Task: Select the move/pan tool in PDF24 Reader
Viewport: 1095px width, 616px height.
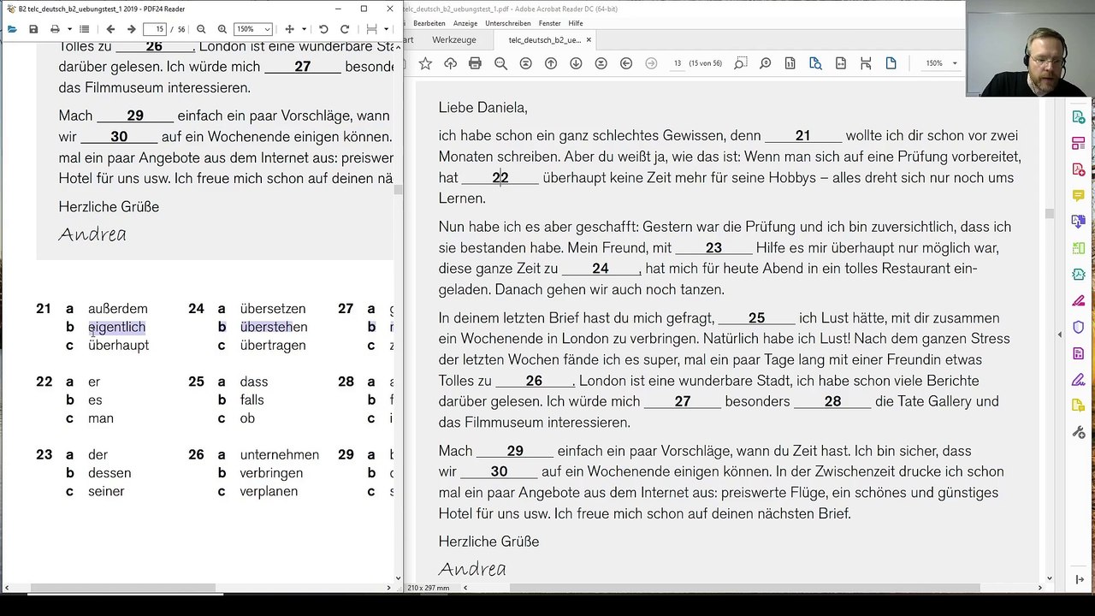Action: (x=289, y=29)
